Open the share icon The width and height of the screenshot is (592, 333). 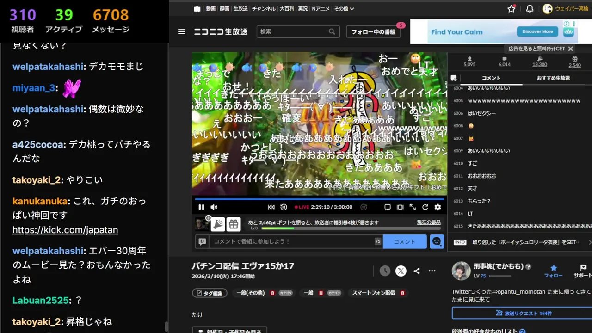tap(417, 271)
